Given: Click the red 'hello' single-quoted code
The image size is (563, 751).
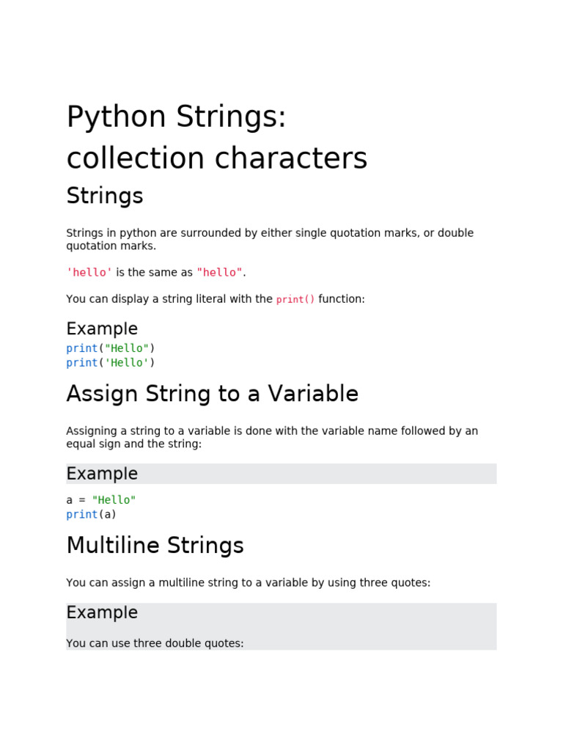Looking at the screenshot, I should pyautogui.click(x=89, y=273).
